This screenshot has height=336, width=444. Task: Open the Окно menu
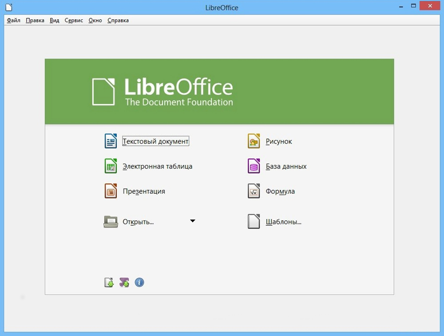pyautogui.click(x=95, y=20)
